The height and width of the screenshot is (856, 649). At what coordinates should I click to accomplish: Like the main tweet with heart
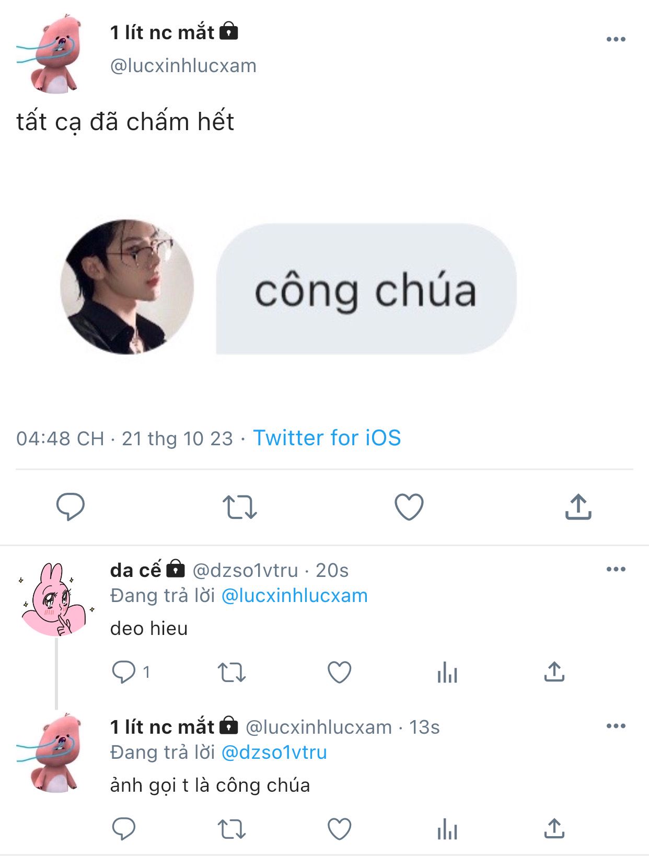click(409, 506)
